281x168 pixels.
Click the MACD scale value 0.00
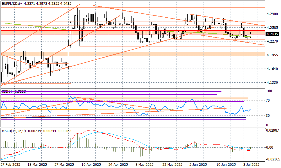coord(270,148)
